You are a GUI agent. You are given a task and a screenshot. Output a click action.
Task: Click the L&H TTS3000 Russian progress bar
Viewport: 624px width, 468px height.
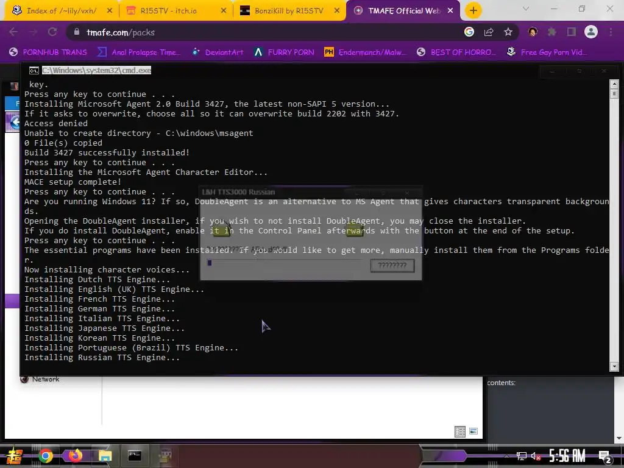tap(285, 263)
